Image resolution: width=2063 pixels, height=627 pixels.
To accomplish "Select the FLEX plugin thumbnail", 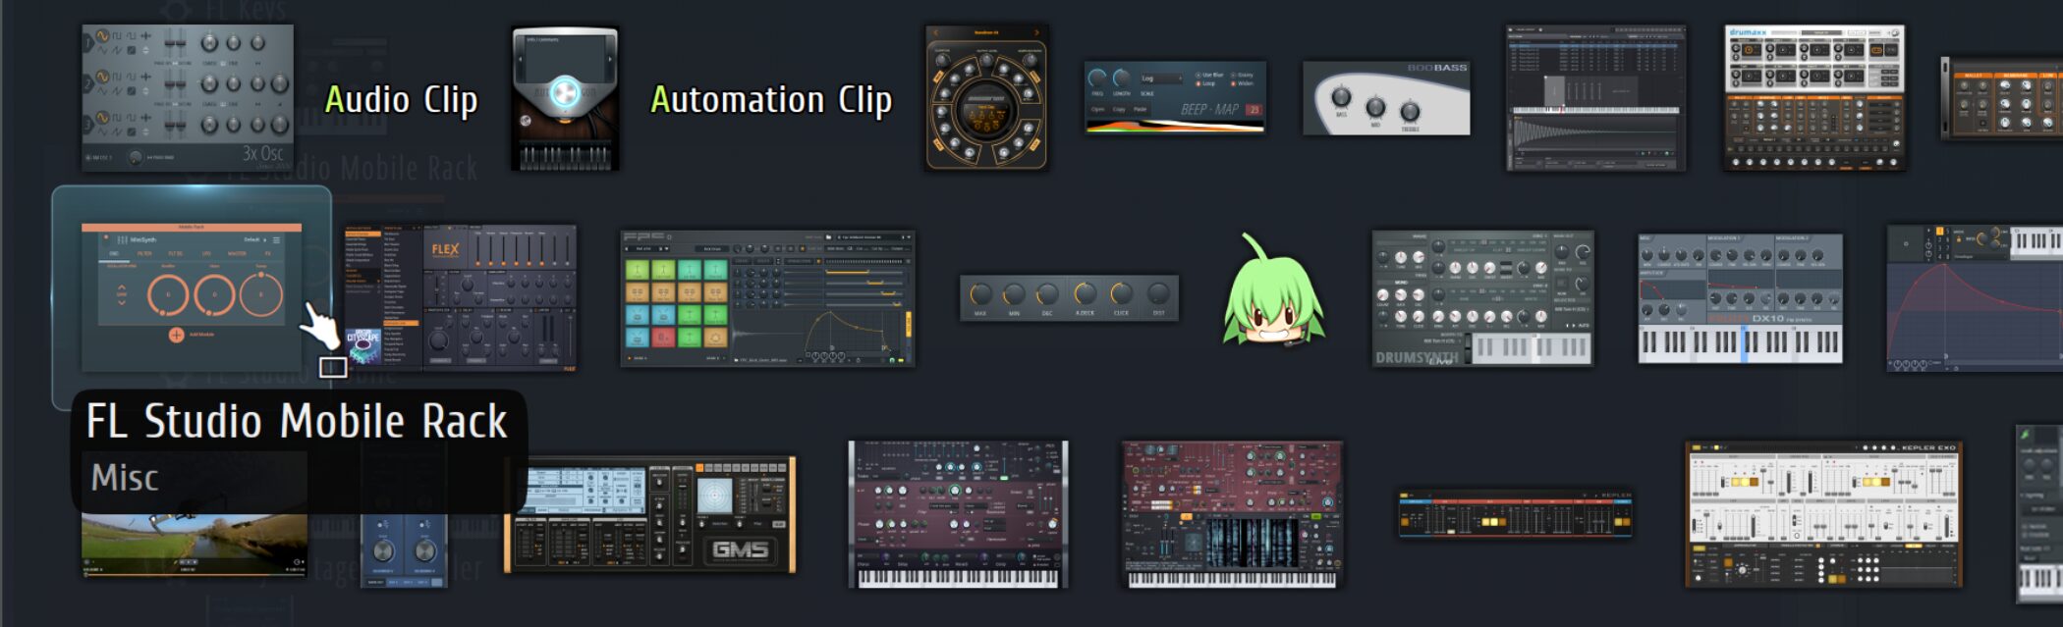I will click(460, 298).
